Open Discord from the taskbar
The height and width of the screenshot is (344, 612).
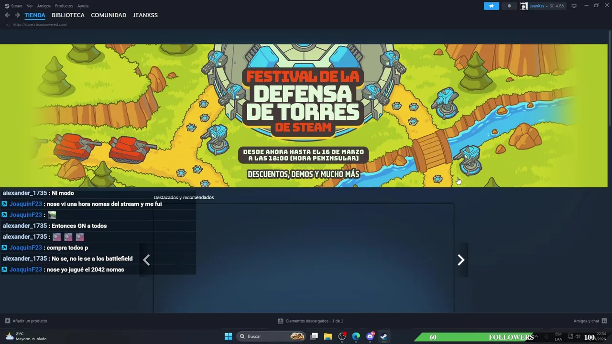click(x=370, y=336)
